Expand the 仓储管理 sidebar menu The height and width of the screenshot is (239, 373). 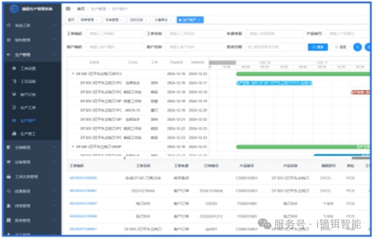pos(54,148)
